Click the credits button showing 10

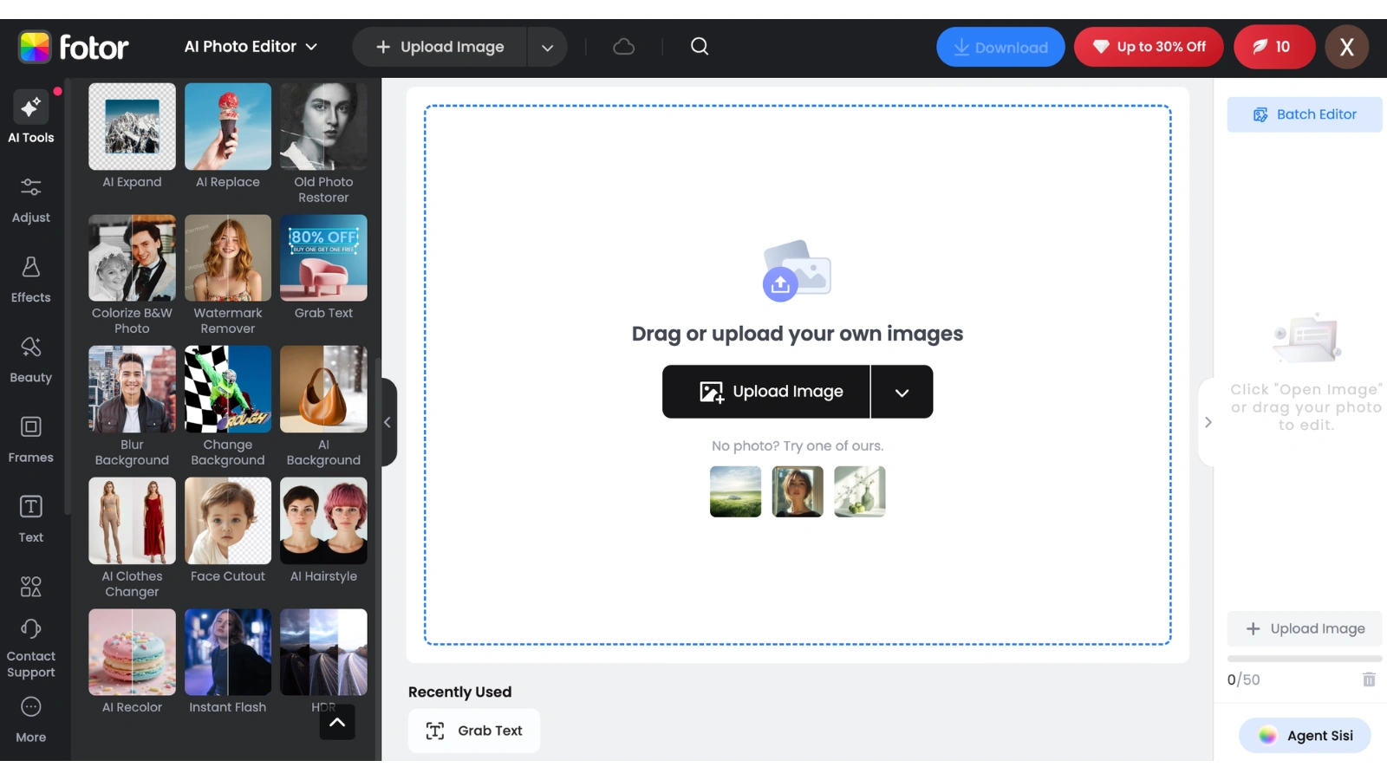click(1273, 47)
